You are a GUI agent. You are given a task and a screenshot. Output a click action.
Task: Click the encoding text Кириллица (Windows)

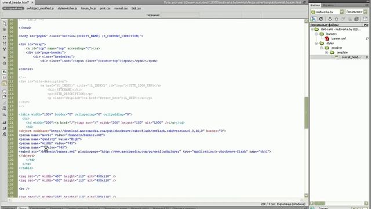point(291,204)
